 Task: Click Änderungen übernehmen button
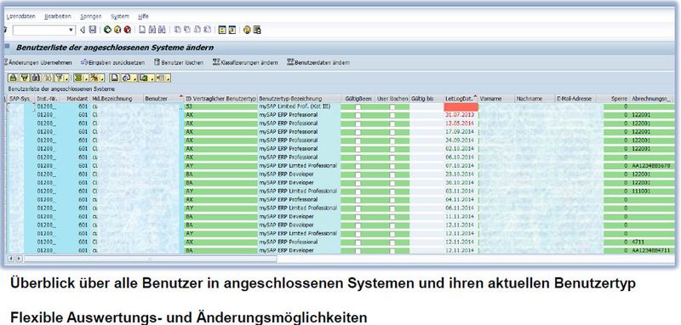pos(38,62)
